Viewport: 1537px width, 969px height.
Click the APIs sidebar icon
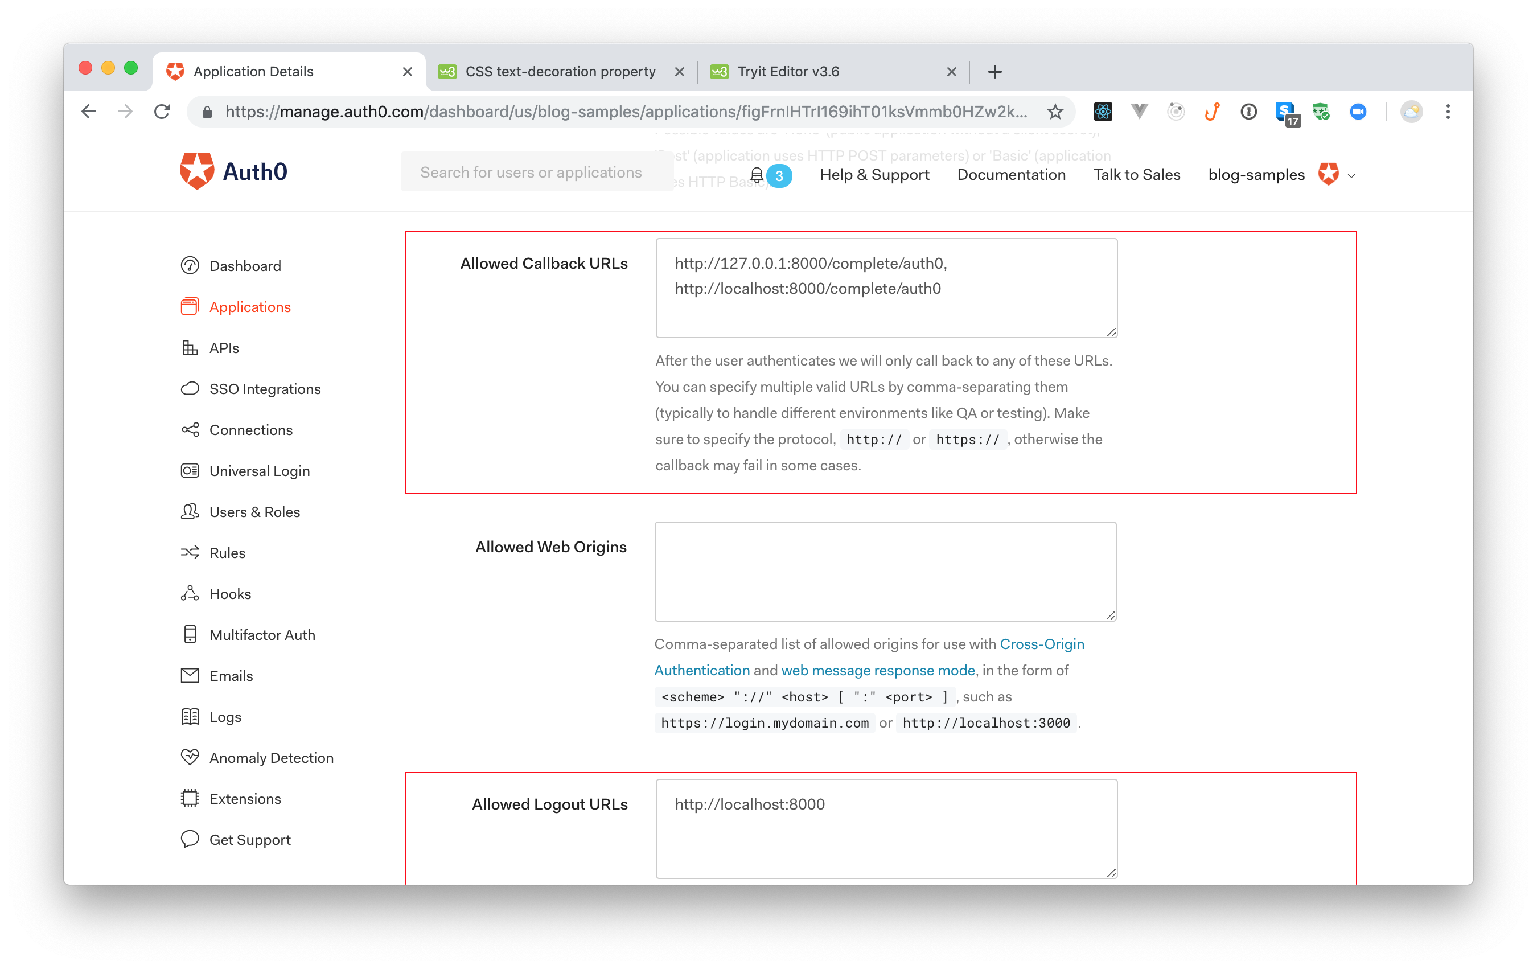click(190, 348)
